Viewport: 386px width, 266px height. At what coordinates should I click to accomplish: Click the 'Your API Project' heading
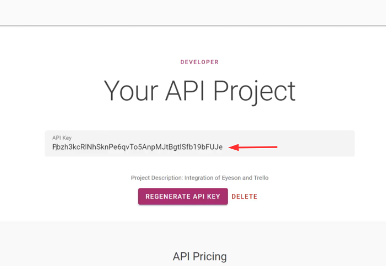pos(199,91)
